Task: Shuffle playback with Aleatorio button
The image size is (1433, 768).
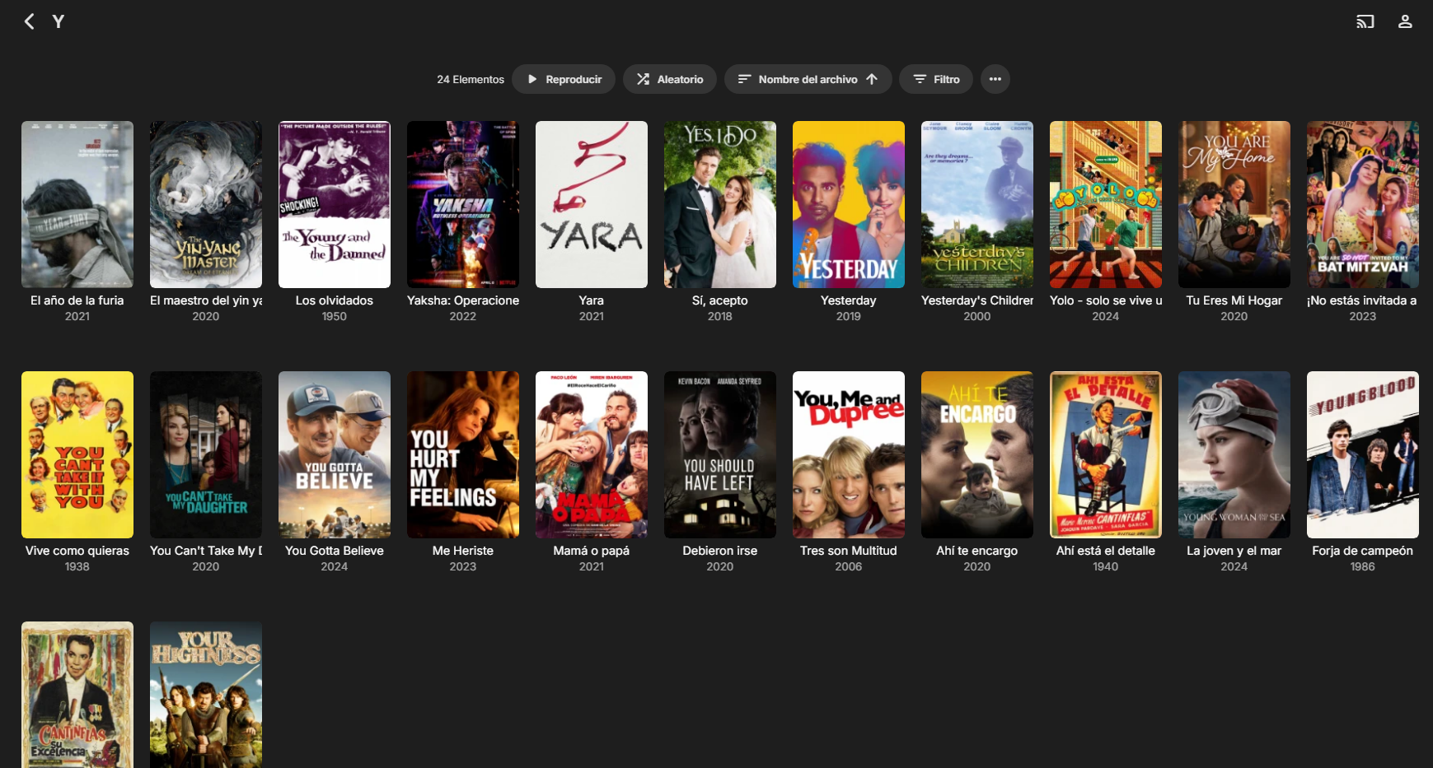Action: click(669, 79)
